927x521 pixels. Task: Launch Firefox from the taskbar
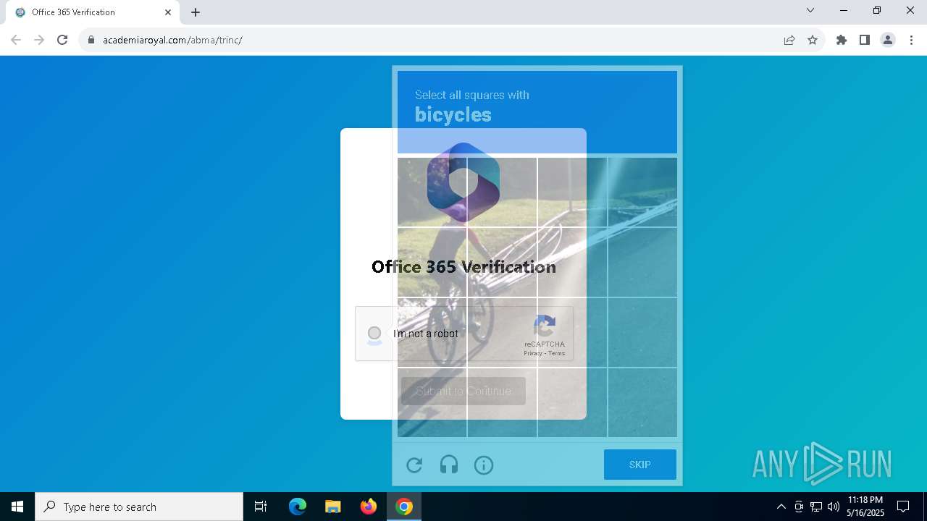click(369, 507)
